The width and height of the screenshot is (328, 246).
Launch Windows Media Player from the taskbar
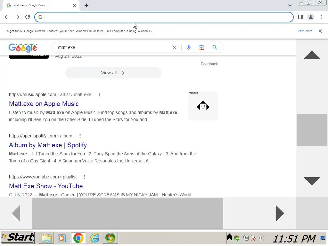tap(62, 238)
